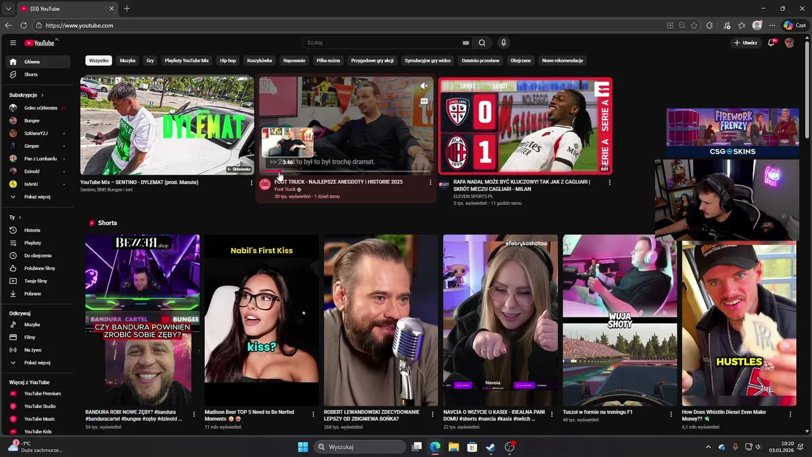This screenshot has width=812, height=457.
Task: Open Windows Start menu
Action: (303, 447)
